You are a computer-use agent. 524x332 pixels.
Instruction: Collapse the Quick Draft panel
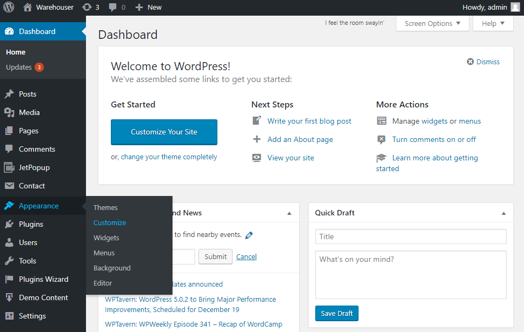[x=503, y=213]
